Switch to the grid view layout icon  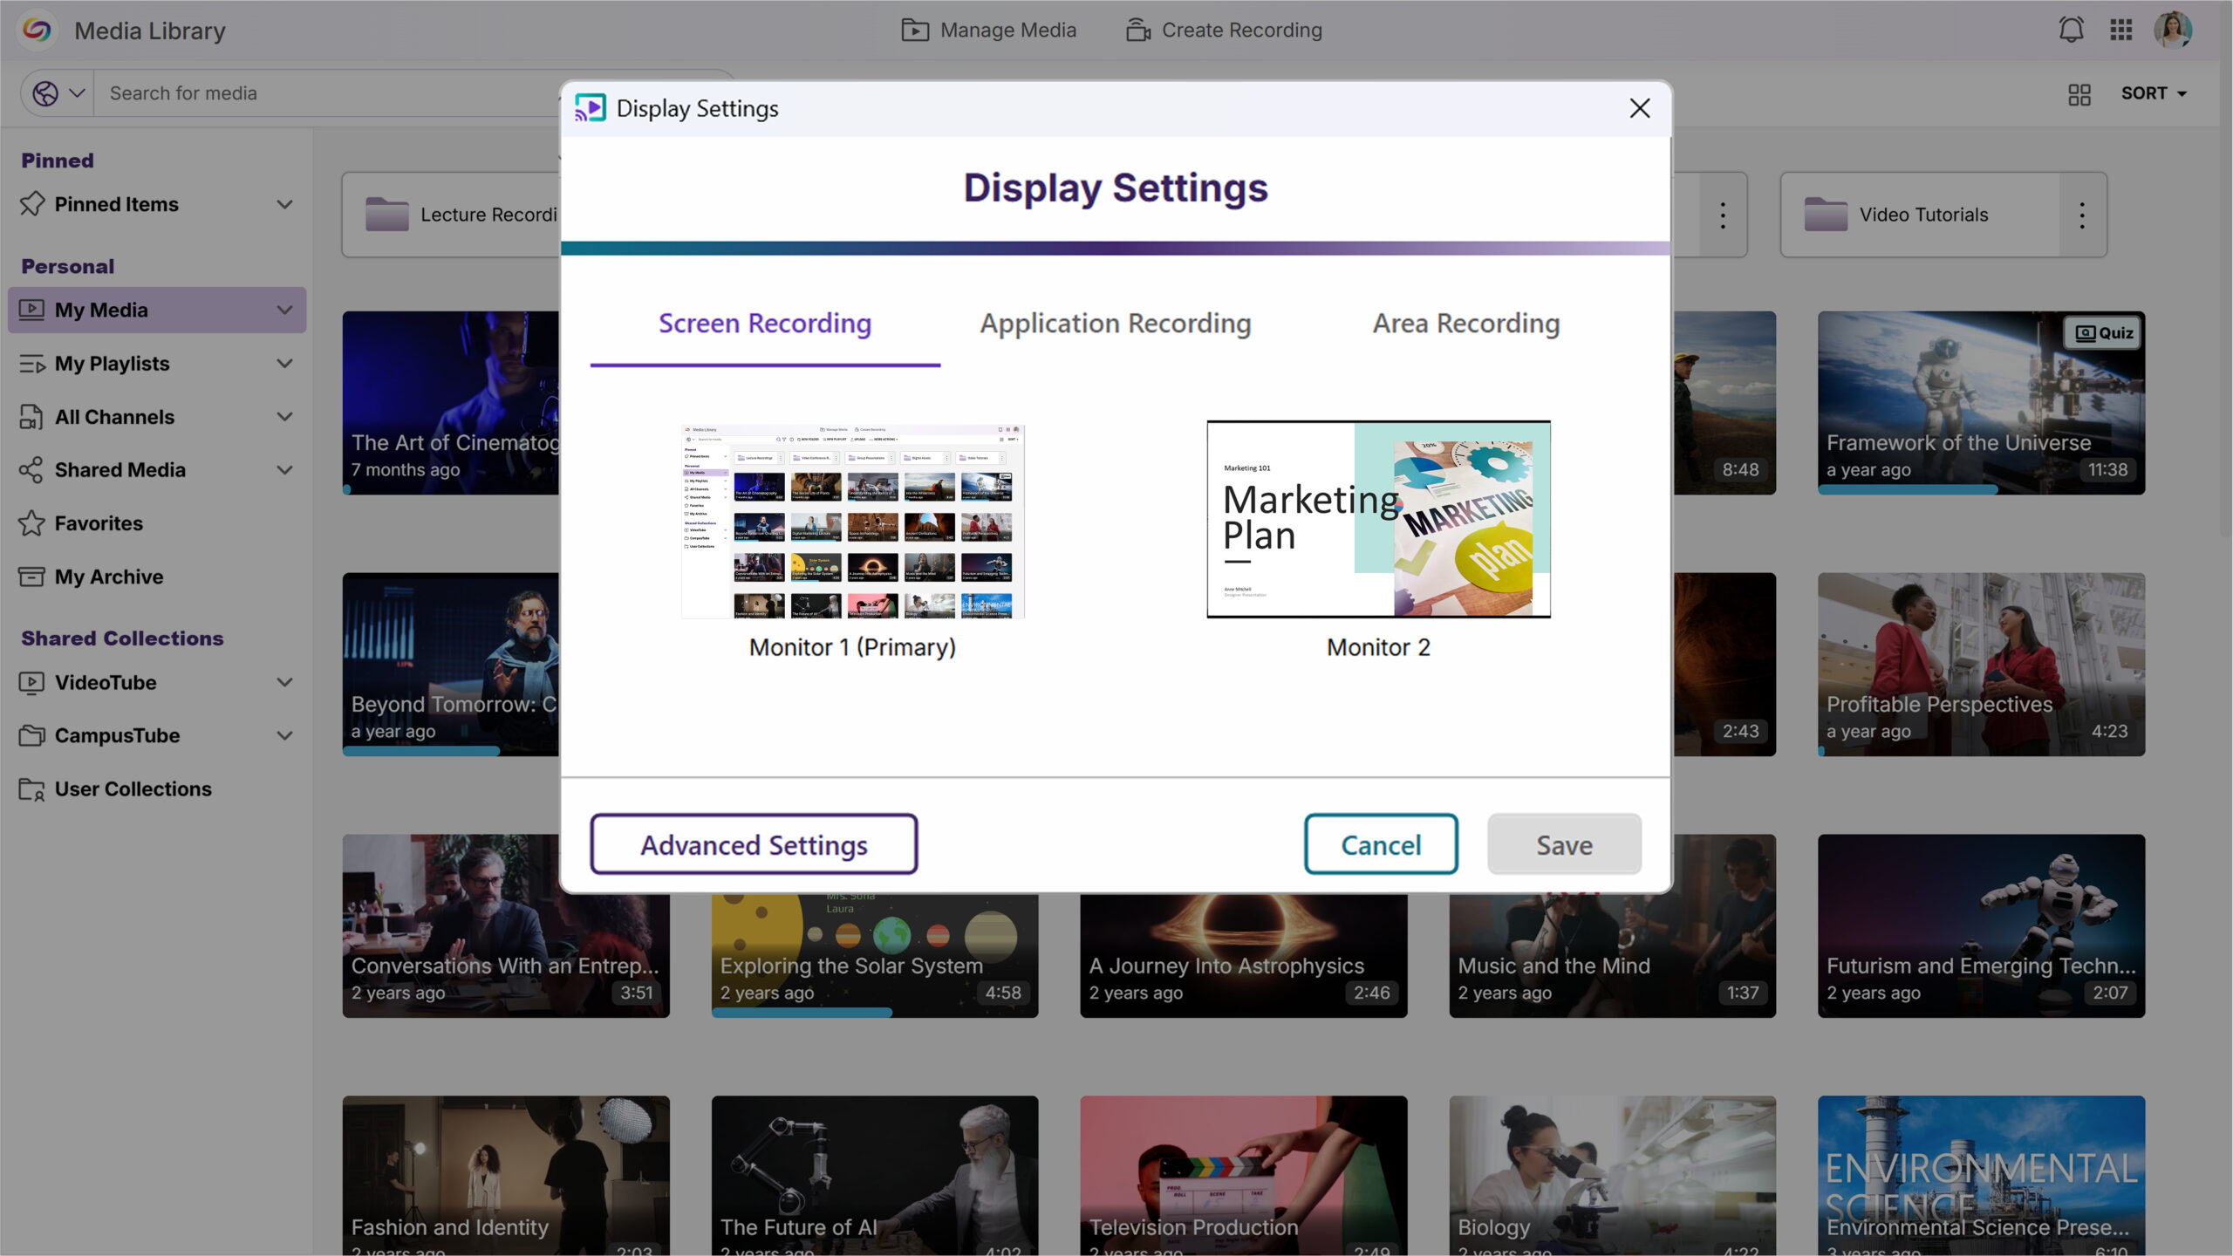2079,93
